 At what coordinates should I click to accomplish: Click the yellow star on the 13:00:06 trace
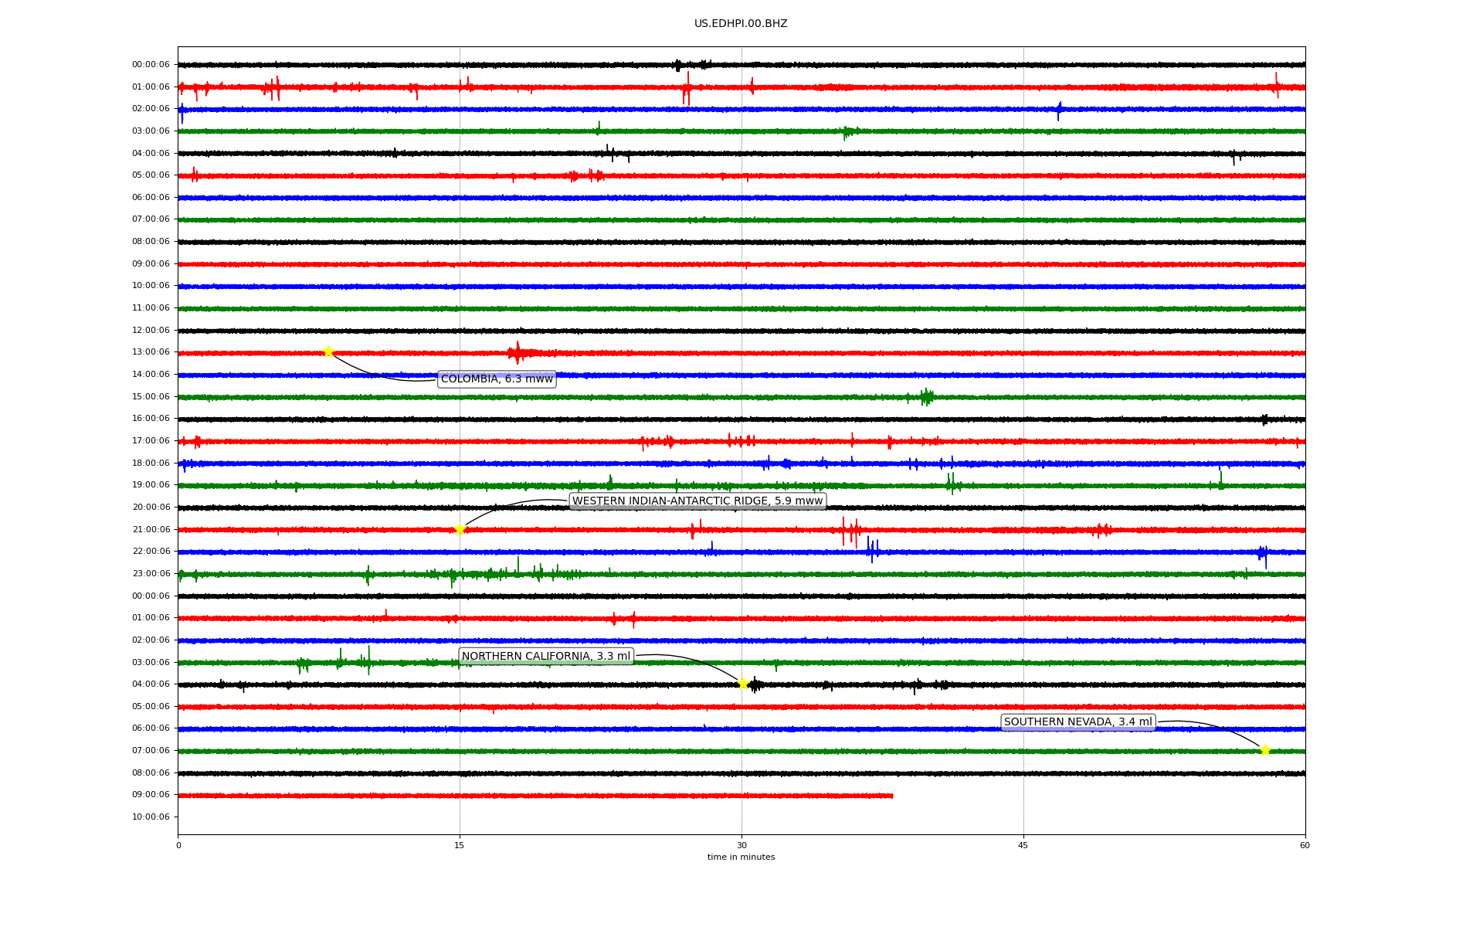click(328, 352)
